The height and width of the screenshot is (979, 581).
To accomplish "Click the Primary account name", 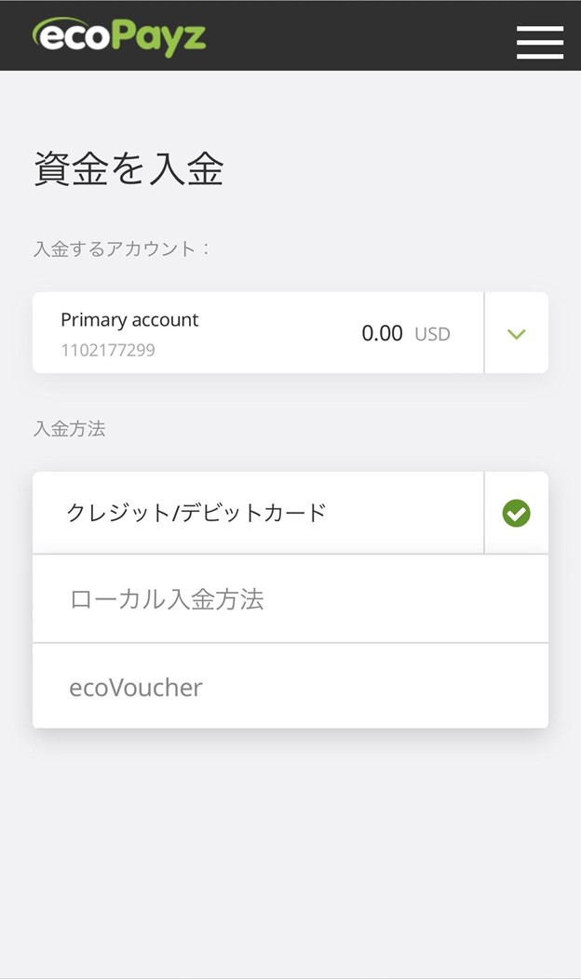I will pyautogui.click(x=129, y=320).
